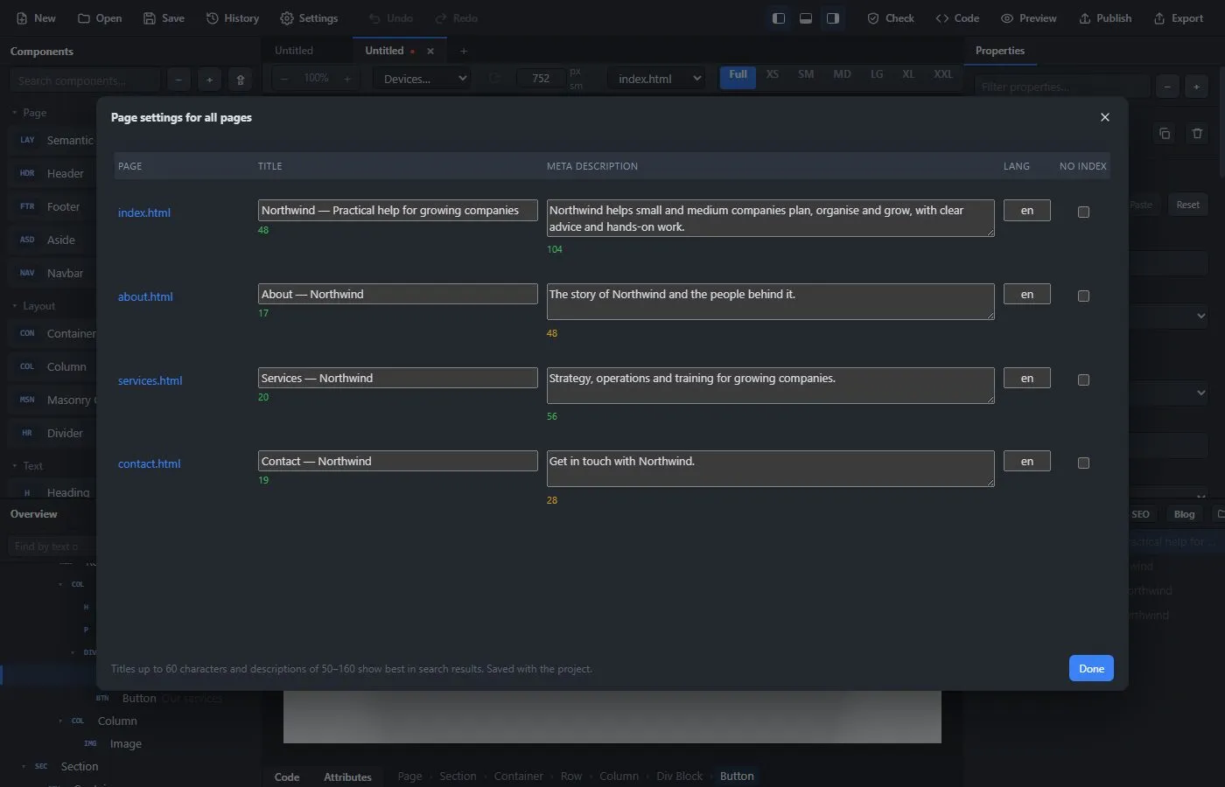Enable No Index for index.html
1225x787 pixels.
pos(1083,212)
